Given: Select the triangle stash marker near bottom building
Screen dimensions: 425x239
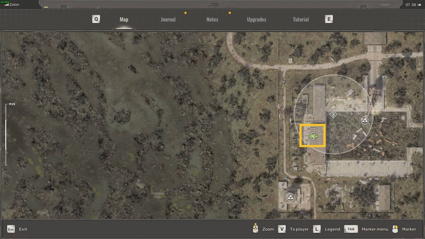Looking at the screenshot, I should (x=290, y=197).
